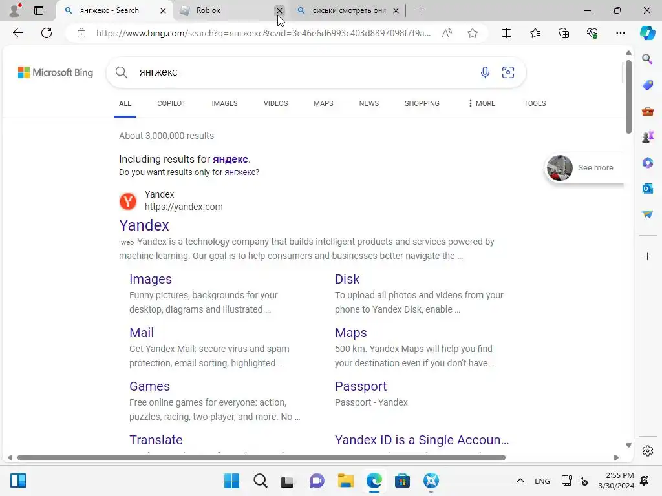The image size is (662, 496).
Task: Select the SHOPPING search tab
Action: pyautogui.click(x=422, y=103)
